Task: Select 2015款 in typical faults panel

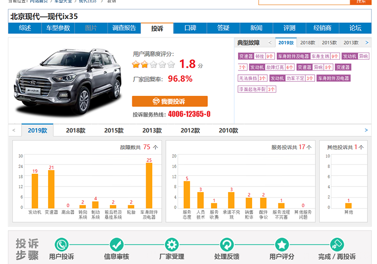Action: 329,43
